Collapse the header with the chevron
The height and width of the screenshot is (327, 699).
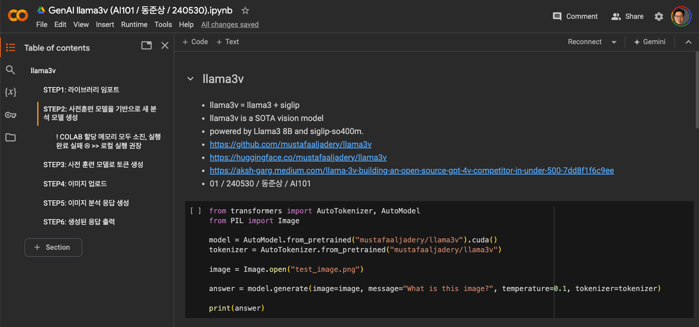(x=688, y=42)
